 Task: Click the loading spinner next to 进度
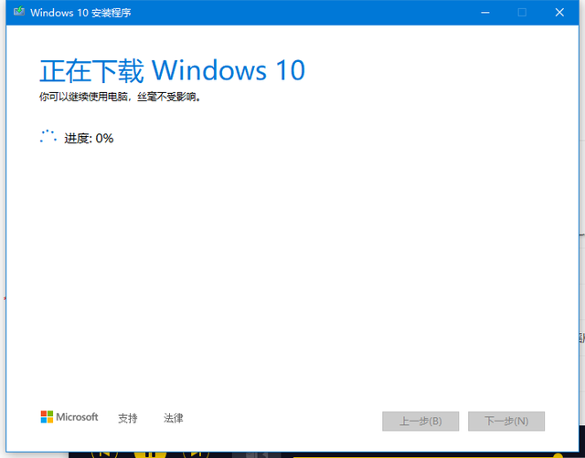(48, 136)
